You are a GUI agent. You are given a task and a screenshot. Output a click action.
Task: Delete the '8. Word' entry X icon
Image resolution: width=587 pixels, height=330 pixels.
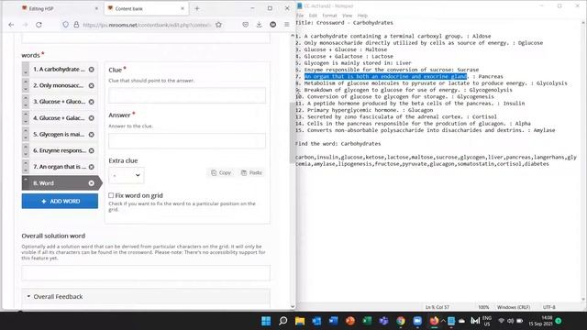tap(92, 183)
